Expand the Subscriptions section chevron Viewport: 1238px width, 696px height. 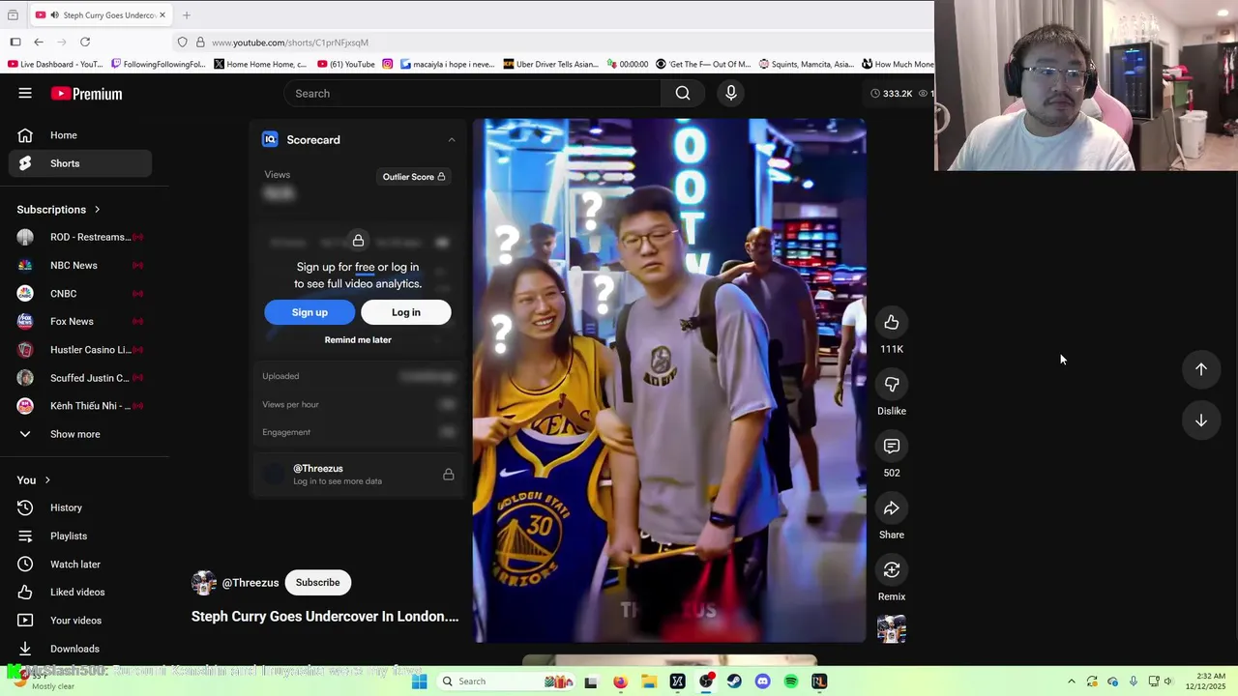coord(97,210)
